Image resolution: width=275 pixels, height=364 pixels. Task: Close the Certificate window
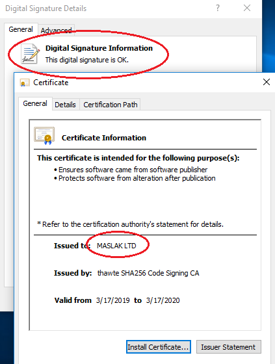pos(267,82)
